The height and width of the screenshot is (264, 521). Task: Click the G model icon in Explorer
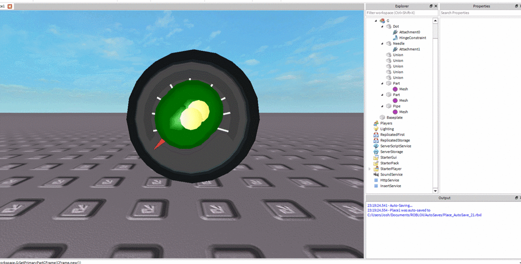(382, 20)
